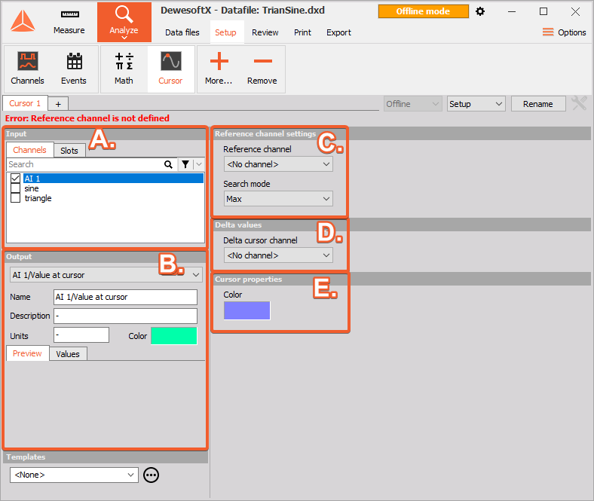Click the Units field
The width and height of the screenshot is (594, 501).
click(x=81, y=335)
